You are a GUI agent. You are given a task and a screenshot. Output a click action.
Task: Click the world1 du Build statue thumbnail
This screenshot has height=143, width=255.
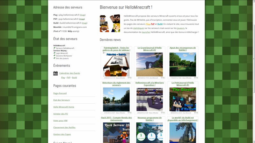[x=183, y=133]
